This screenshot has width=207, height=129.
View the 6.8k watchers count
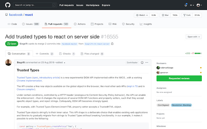154,15
